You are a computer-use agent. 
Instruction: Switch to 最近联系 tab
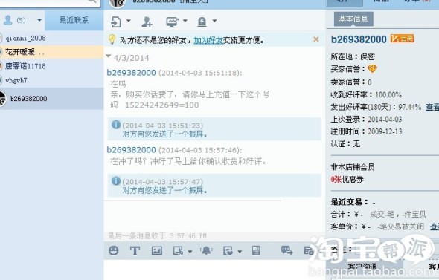coord(74,20)
